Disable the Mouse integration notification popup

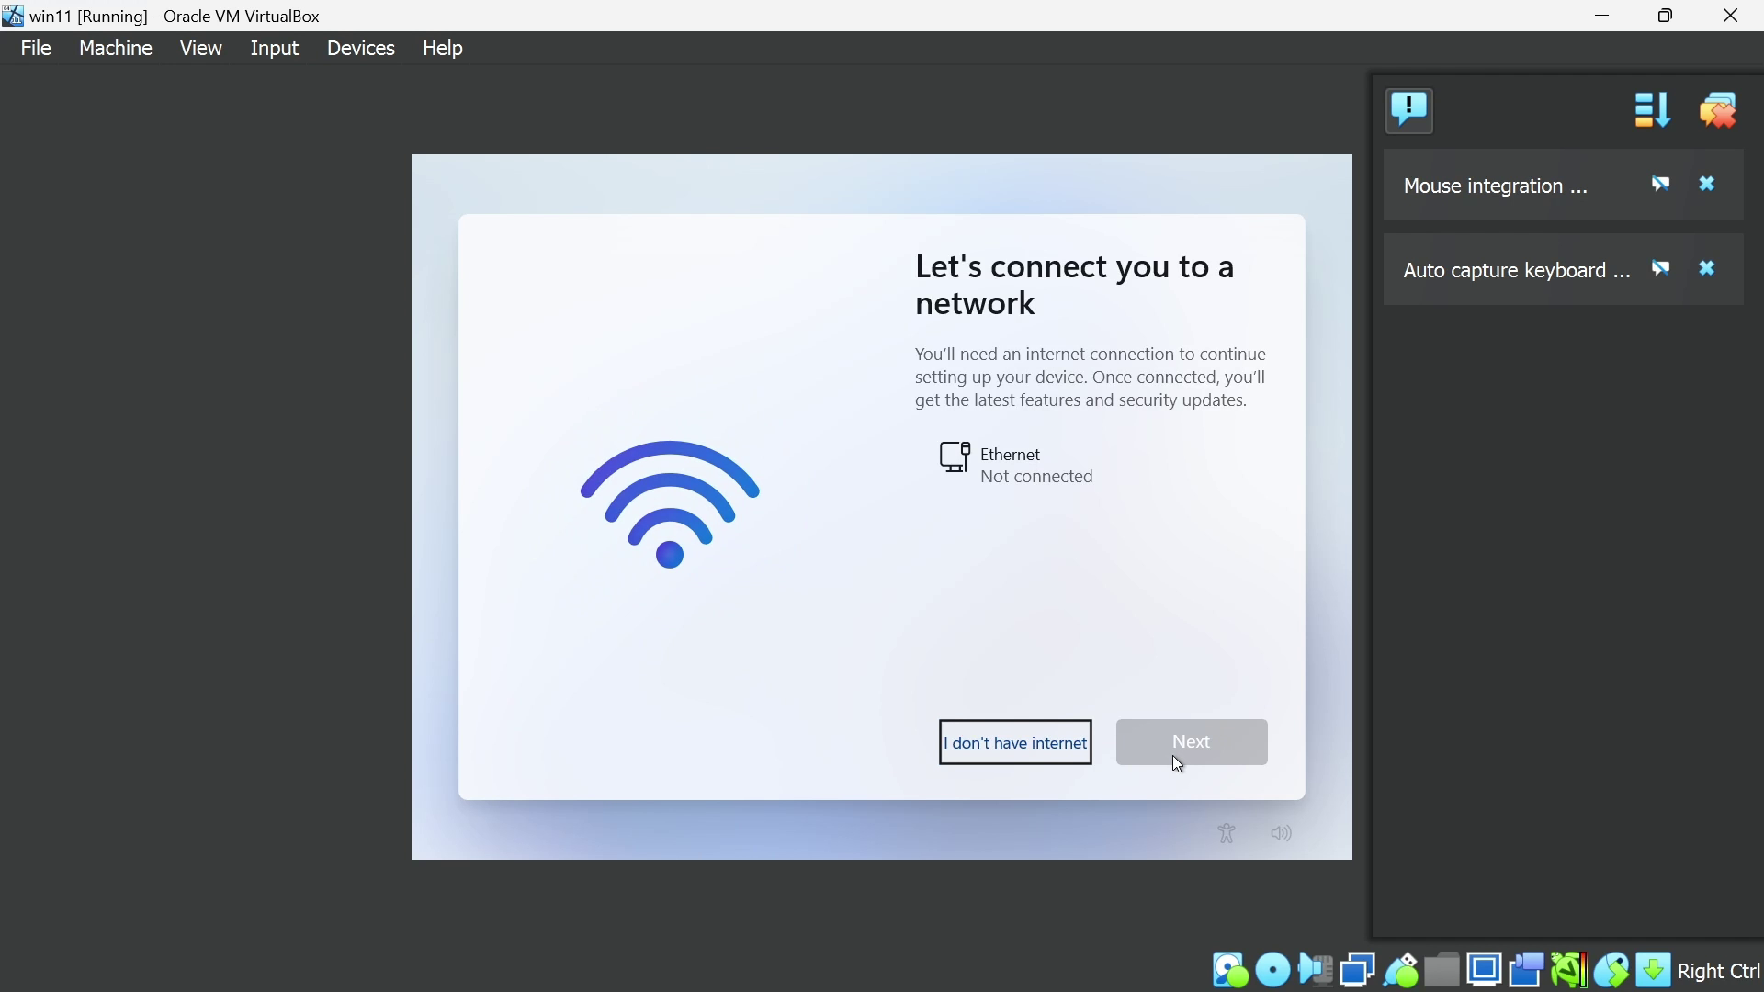(1662, 185)
